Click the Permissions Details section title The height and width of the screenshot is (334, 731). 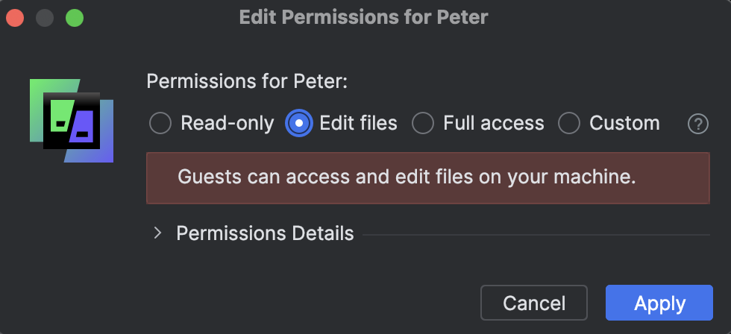265,233
